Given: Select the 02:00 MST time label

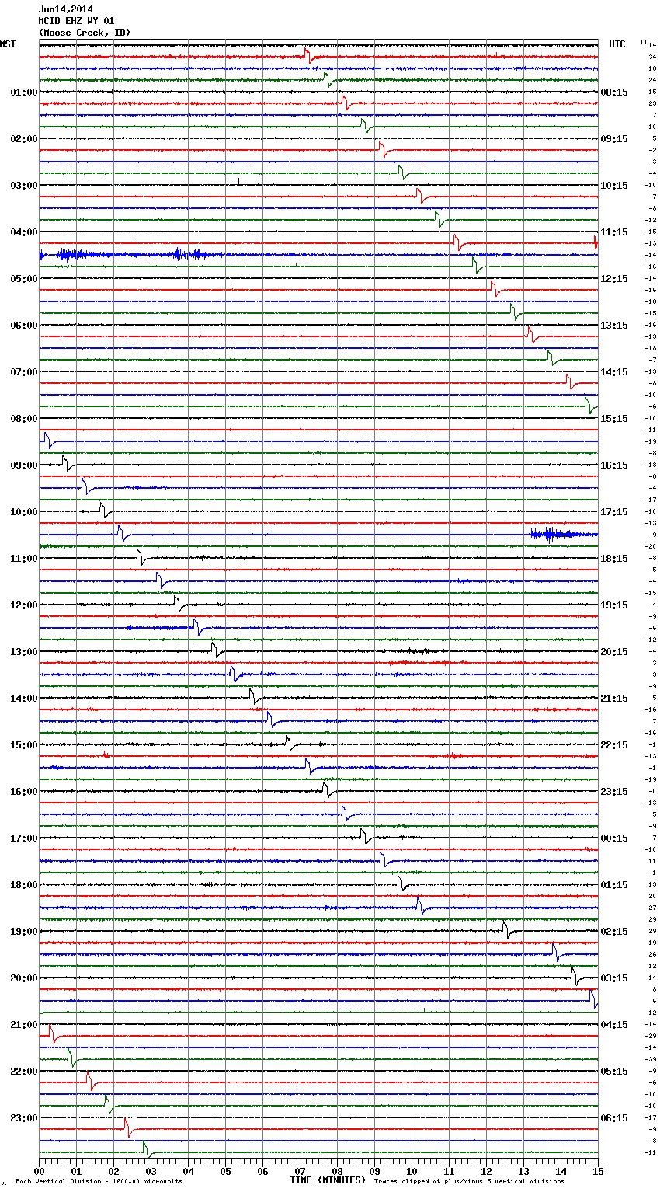Looking at the screenshot, I should pos(24,139).
